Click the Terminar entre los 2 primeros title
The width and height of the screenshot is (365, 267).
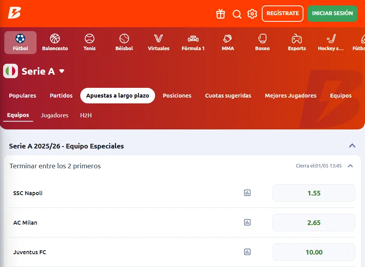(55, 166)
